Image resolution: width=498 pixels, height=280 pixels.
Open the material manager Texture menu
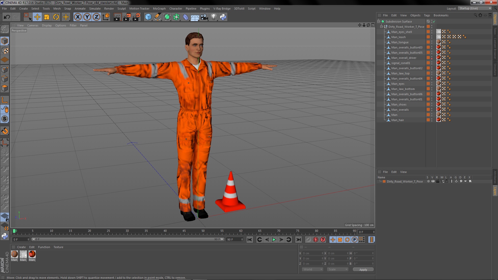(58, 247)
